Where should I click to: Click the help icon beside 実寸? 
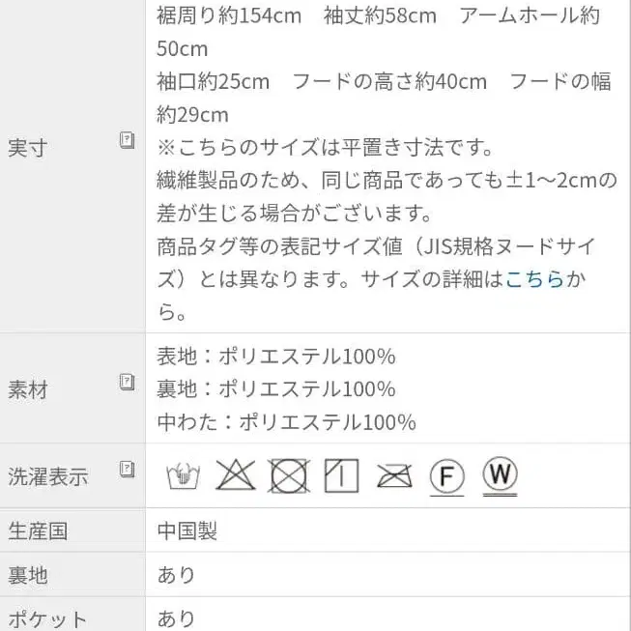(x=127, y=141)
